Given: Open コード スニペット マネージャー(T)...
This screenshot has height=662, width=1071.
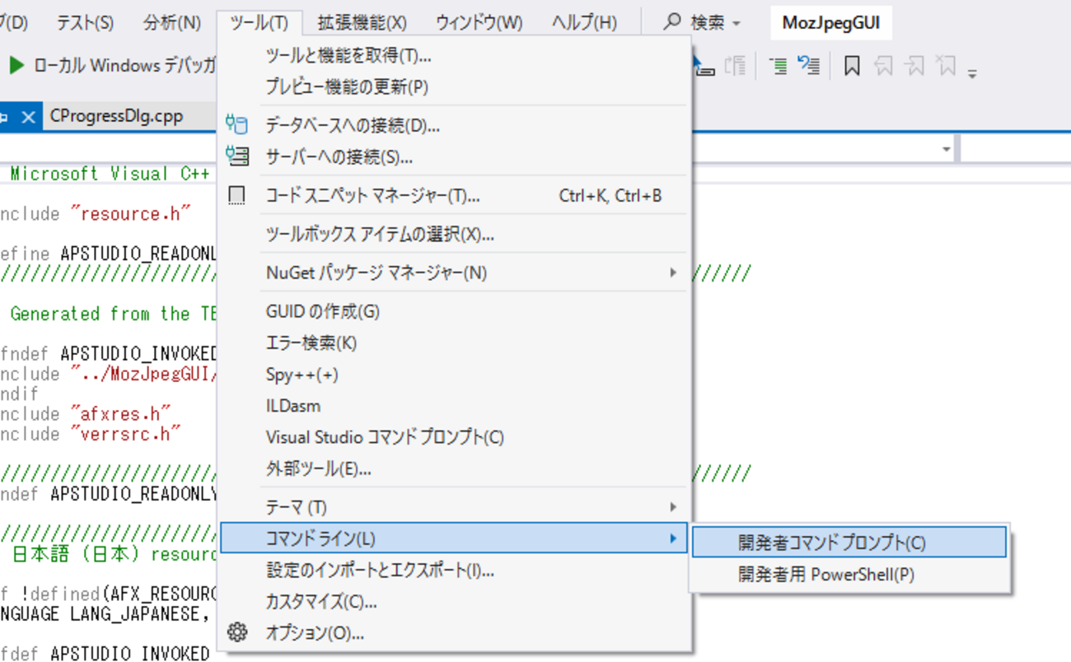Looking at the screenshot, I should pyautogui.click(x=453, y=196).
